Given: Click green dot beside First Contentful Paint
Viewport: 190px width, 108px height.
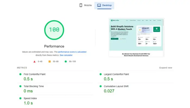Looking at the screenshot, I should (x=20, y=74).
